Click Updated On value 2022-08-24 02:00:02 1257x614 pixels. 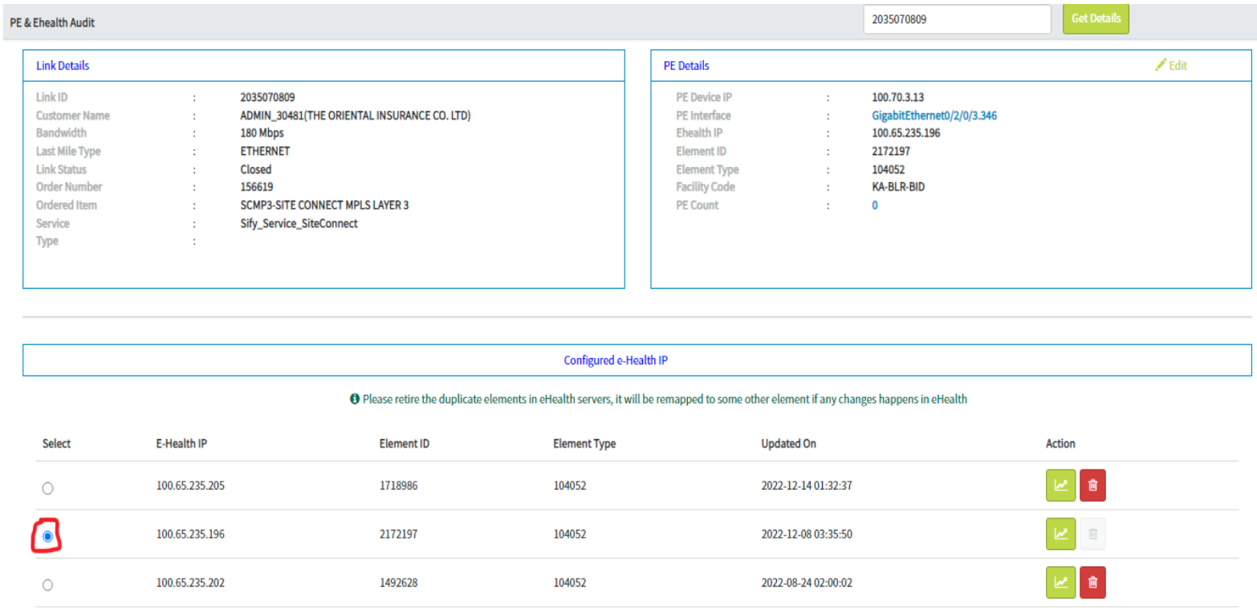[807, 583]
